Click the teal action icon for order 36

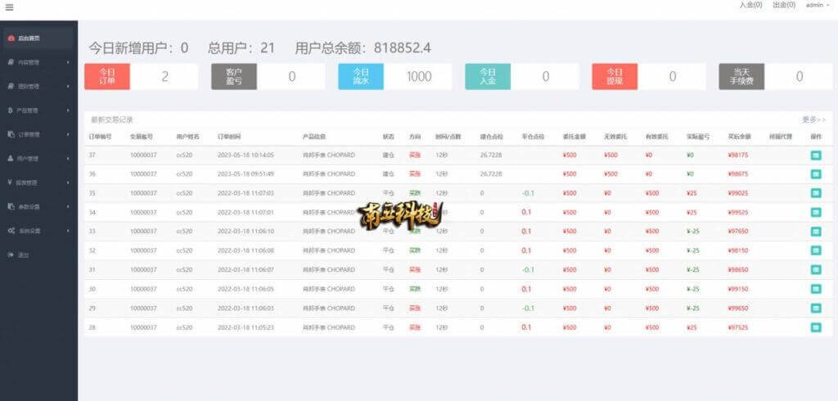pos(816,173)
